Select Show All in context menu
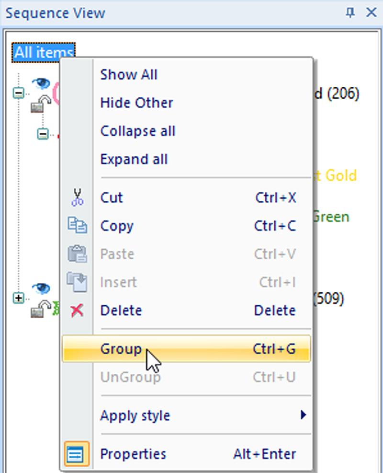383x473 pixels. [129, 75]
